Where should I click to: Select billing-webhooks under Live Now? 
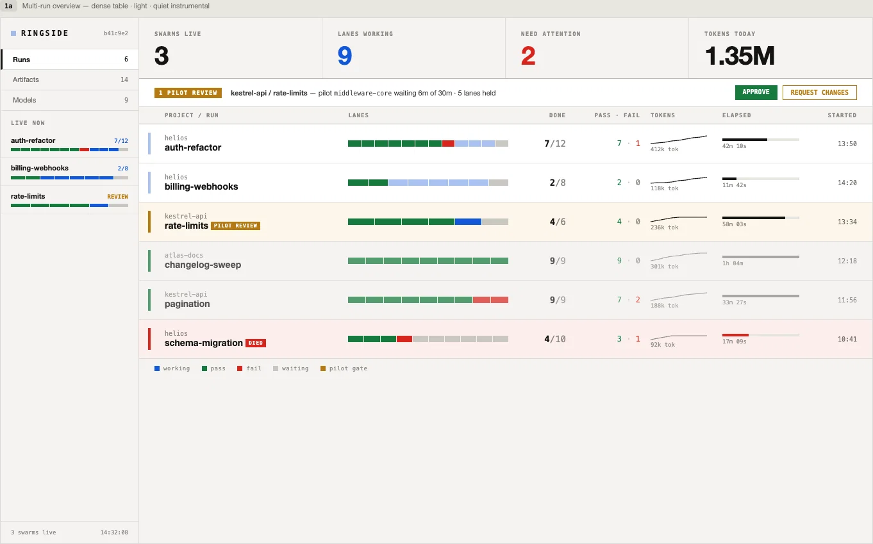69,172
